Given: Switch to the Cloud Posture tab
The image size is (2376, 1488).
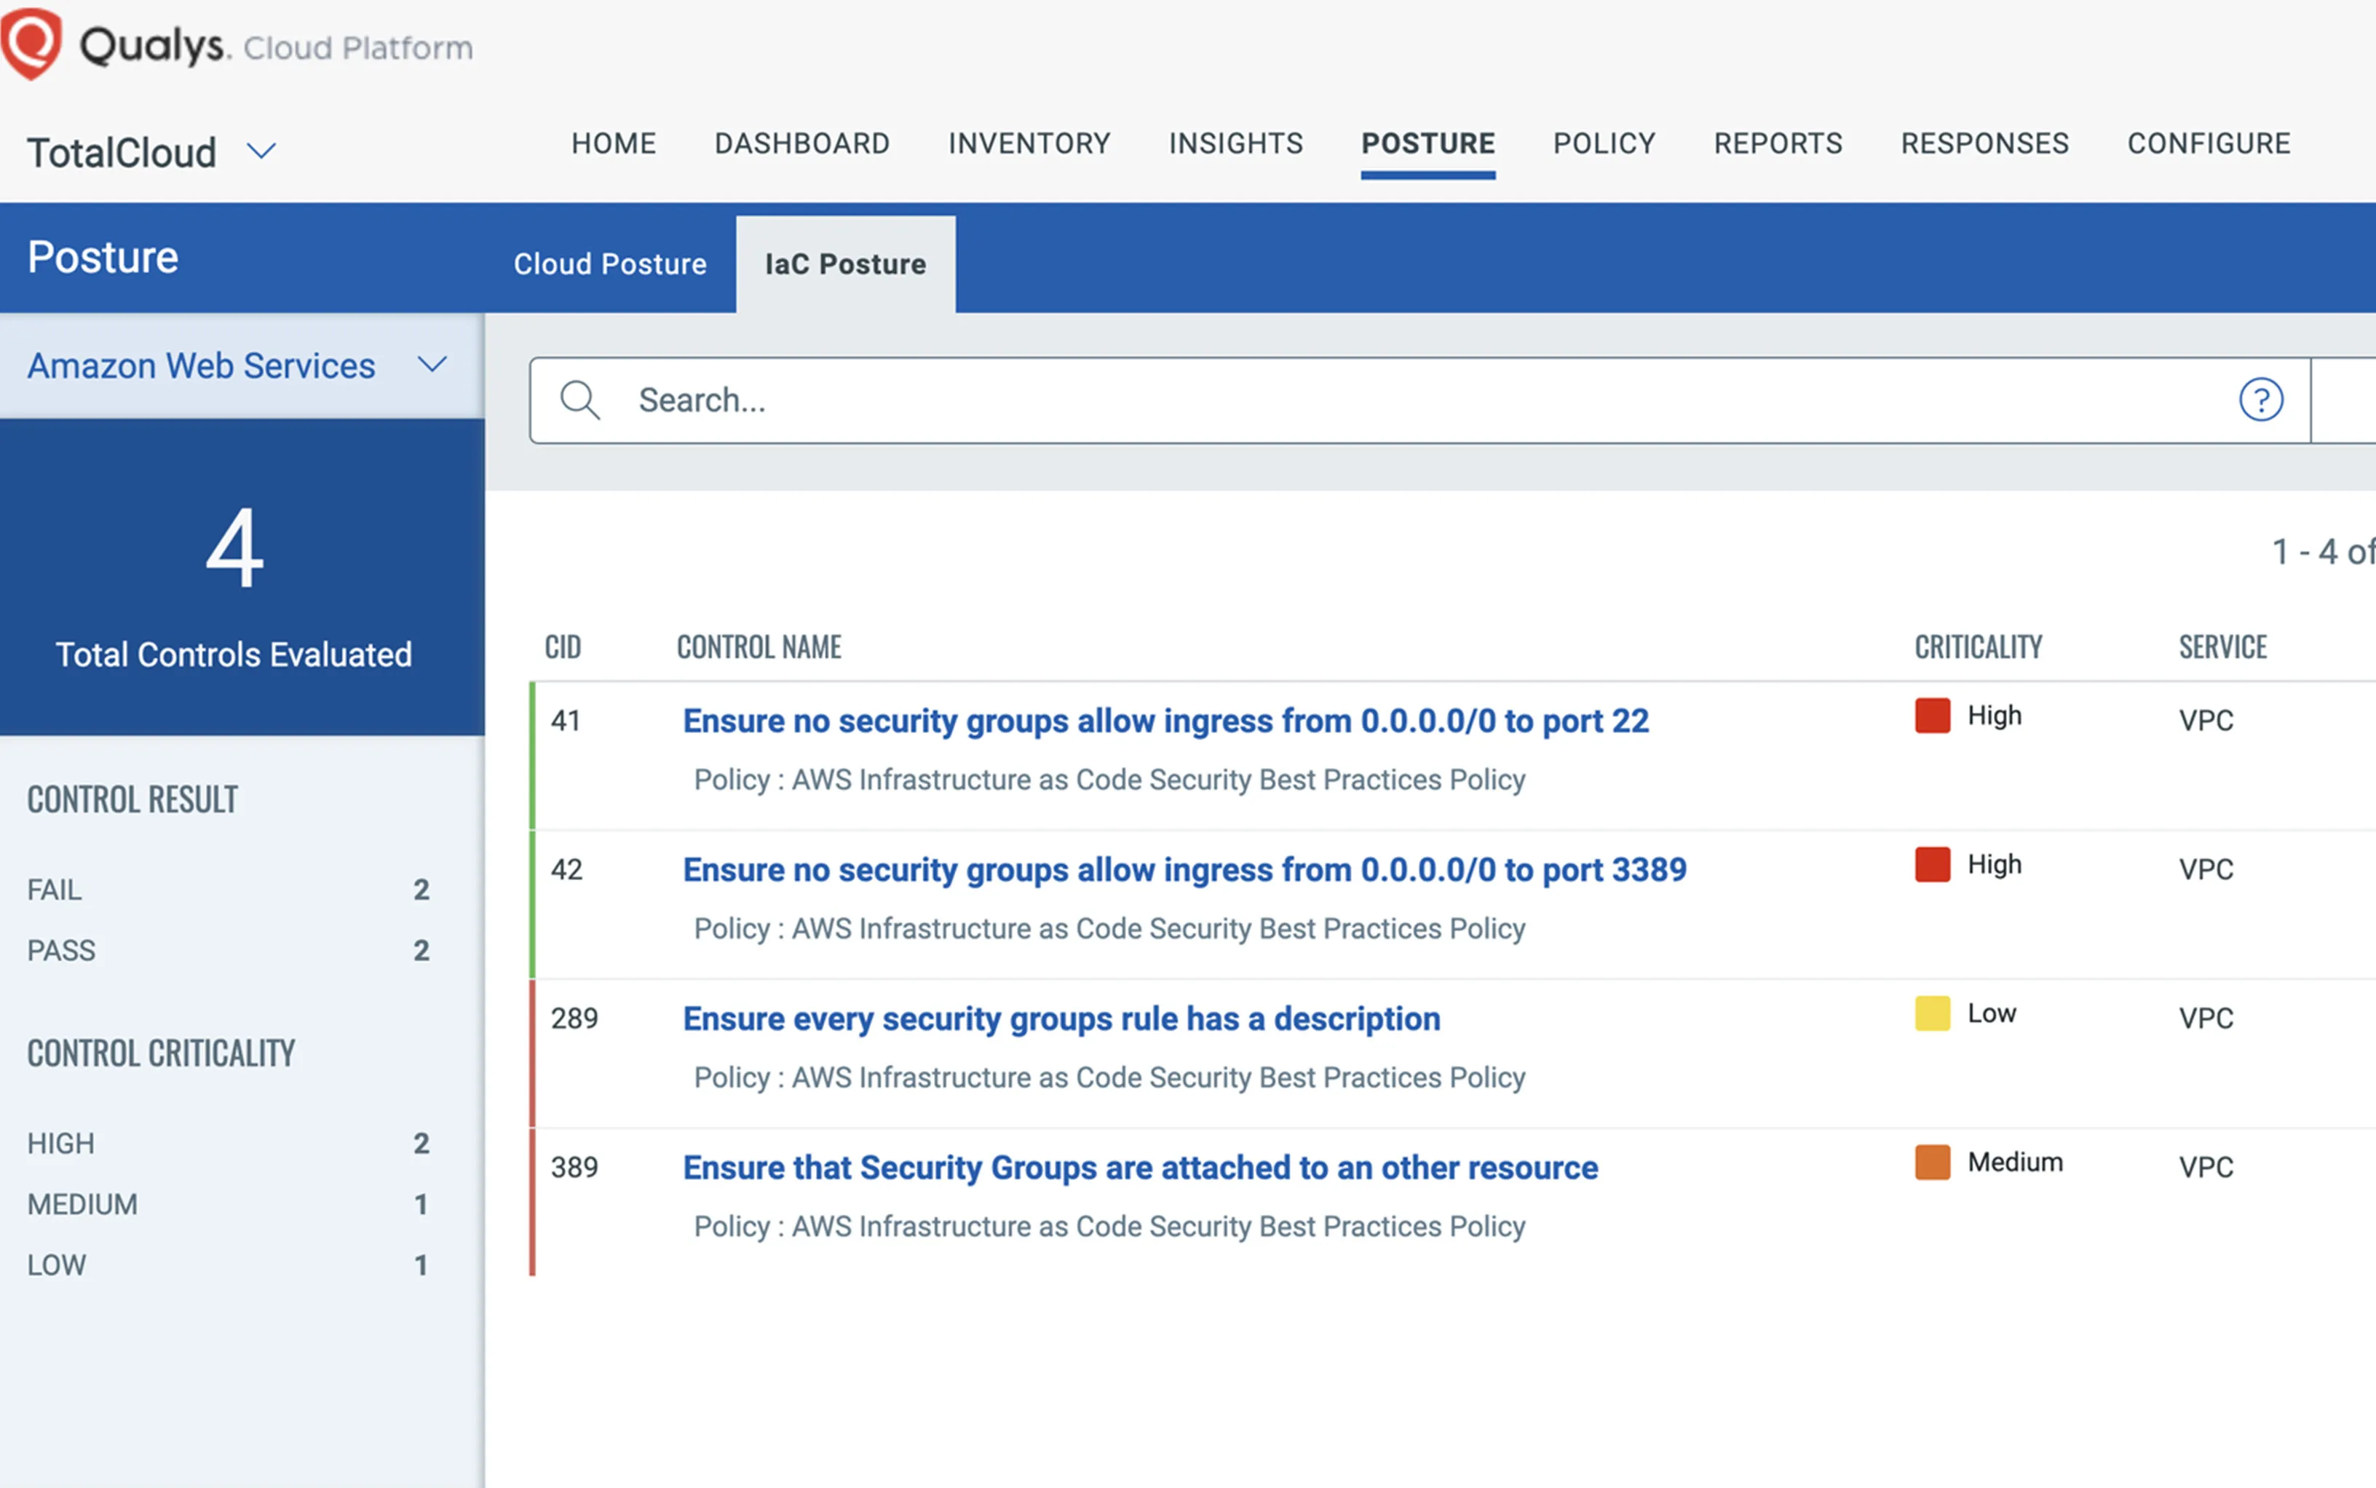Looking at the screenshot, I should pos(610,264).
